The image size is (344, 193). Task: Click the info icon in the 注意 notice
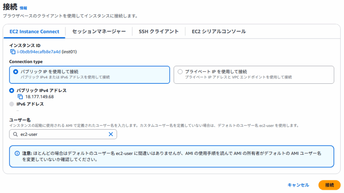click(x=17, y=153)
